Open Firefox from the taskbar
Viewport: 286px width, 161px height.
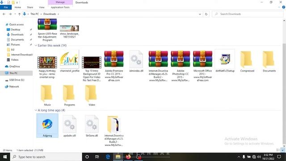coord(128,157)
